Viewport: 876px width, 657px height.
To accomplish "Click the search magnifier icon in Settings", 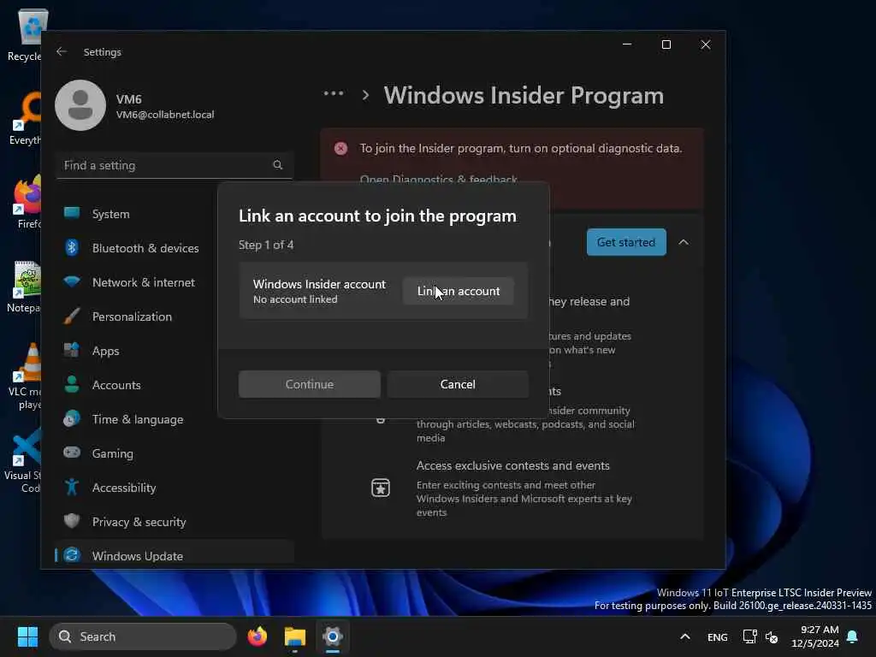I will (278, 165).
